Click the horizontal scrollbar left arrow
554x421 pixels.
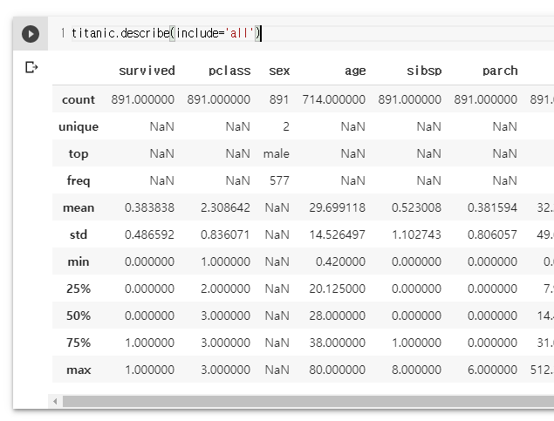[55, 401]
